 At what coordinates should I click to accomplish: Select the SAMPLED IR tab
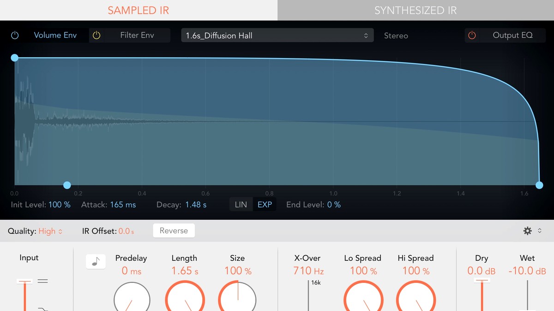tap(138, 10)
